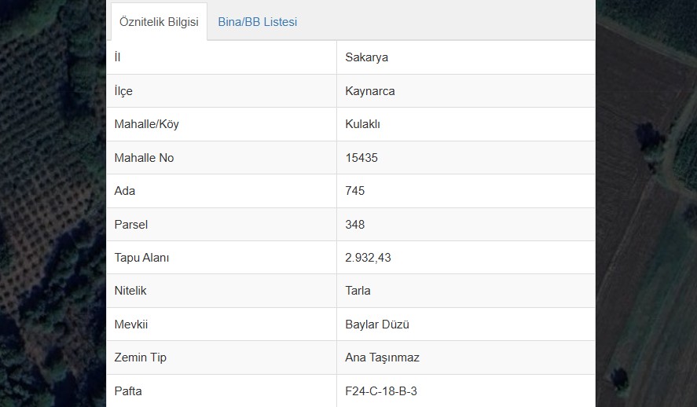Click the Mahalle/Köy row label
Viewport: 697px width, 407px height.
coord(147,124)
